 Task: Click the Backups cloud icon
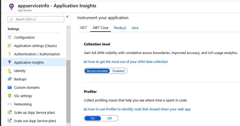coord(9,79)
